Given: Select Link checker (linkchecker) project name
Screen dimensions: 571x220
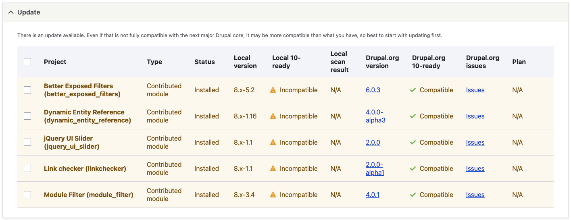Looking at the screenshot, I should click(85, 168).
